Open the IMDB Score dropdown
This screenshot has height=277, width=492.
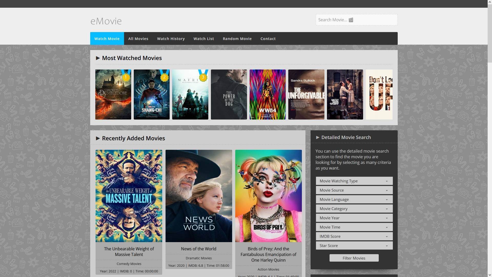[x=354, y=236]
